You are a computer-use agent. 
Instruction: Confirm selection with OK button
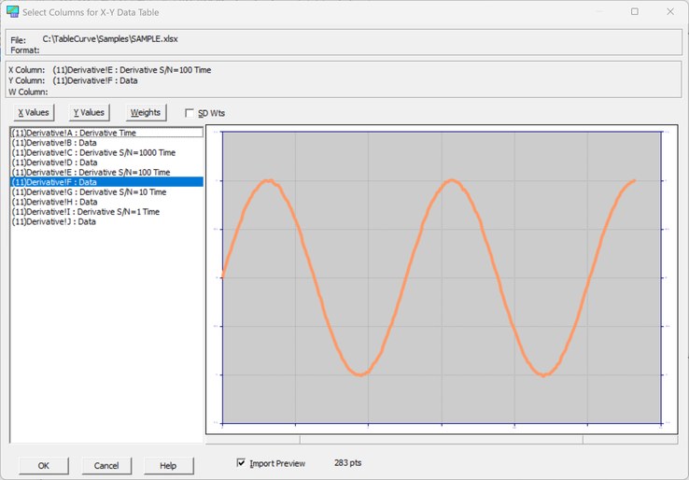tap(44, 465)
